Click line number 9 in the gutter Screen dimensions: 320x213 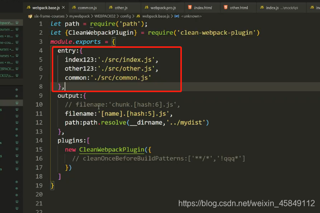pyautogui.click(x=41, y=96)
